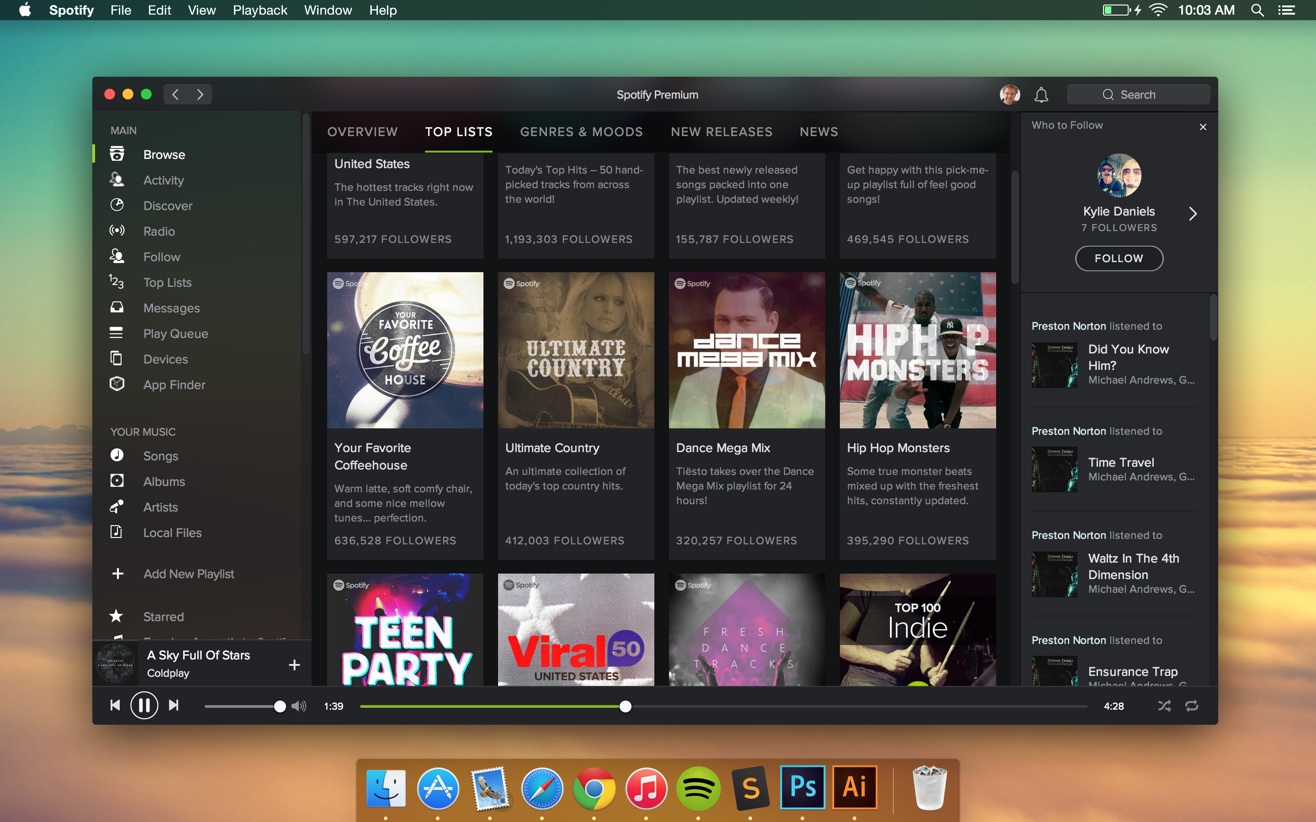Mute volume via speaker icon
Screen dimensions: 1316x822
(298, 706)
